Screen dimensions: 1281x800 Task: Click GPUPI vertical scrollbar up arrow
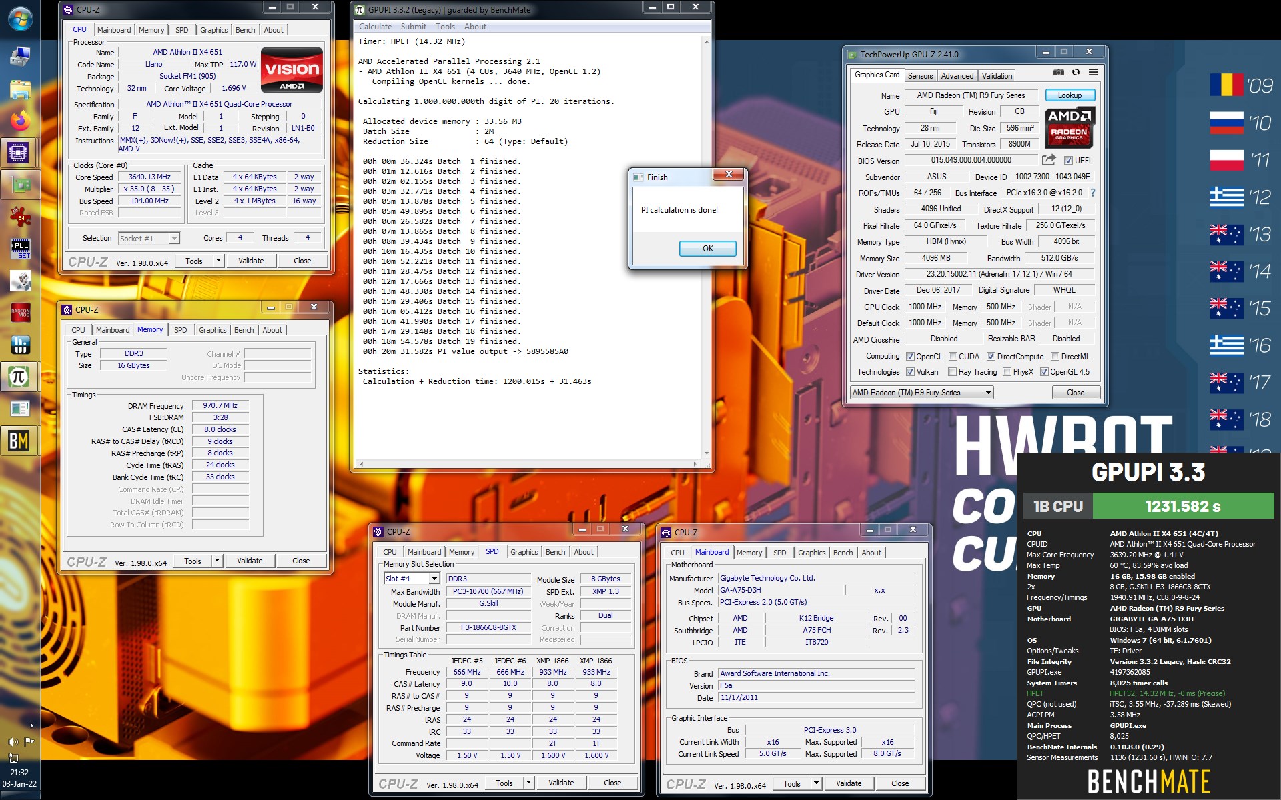pyautogui.click(x=706, y=41)
